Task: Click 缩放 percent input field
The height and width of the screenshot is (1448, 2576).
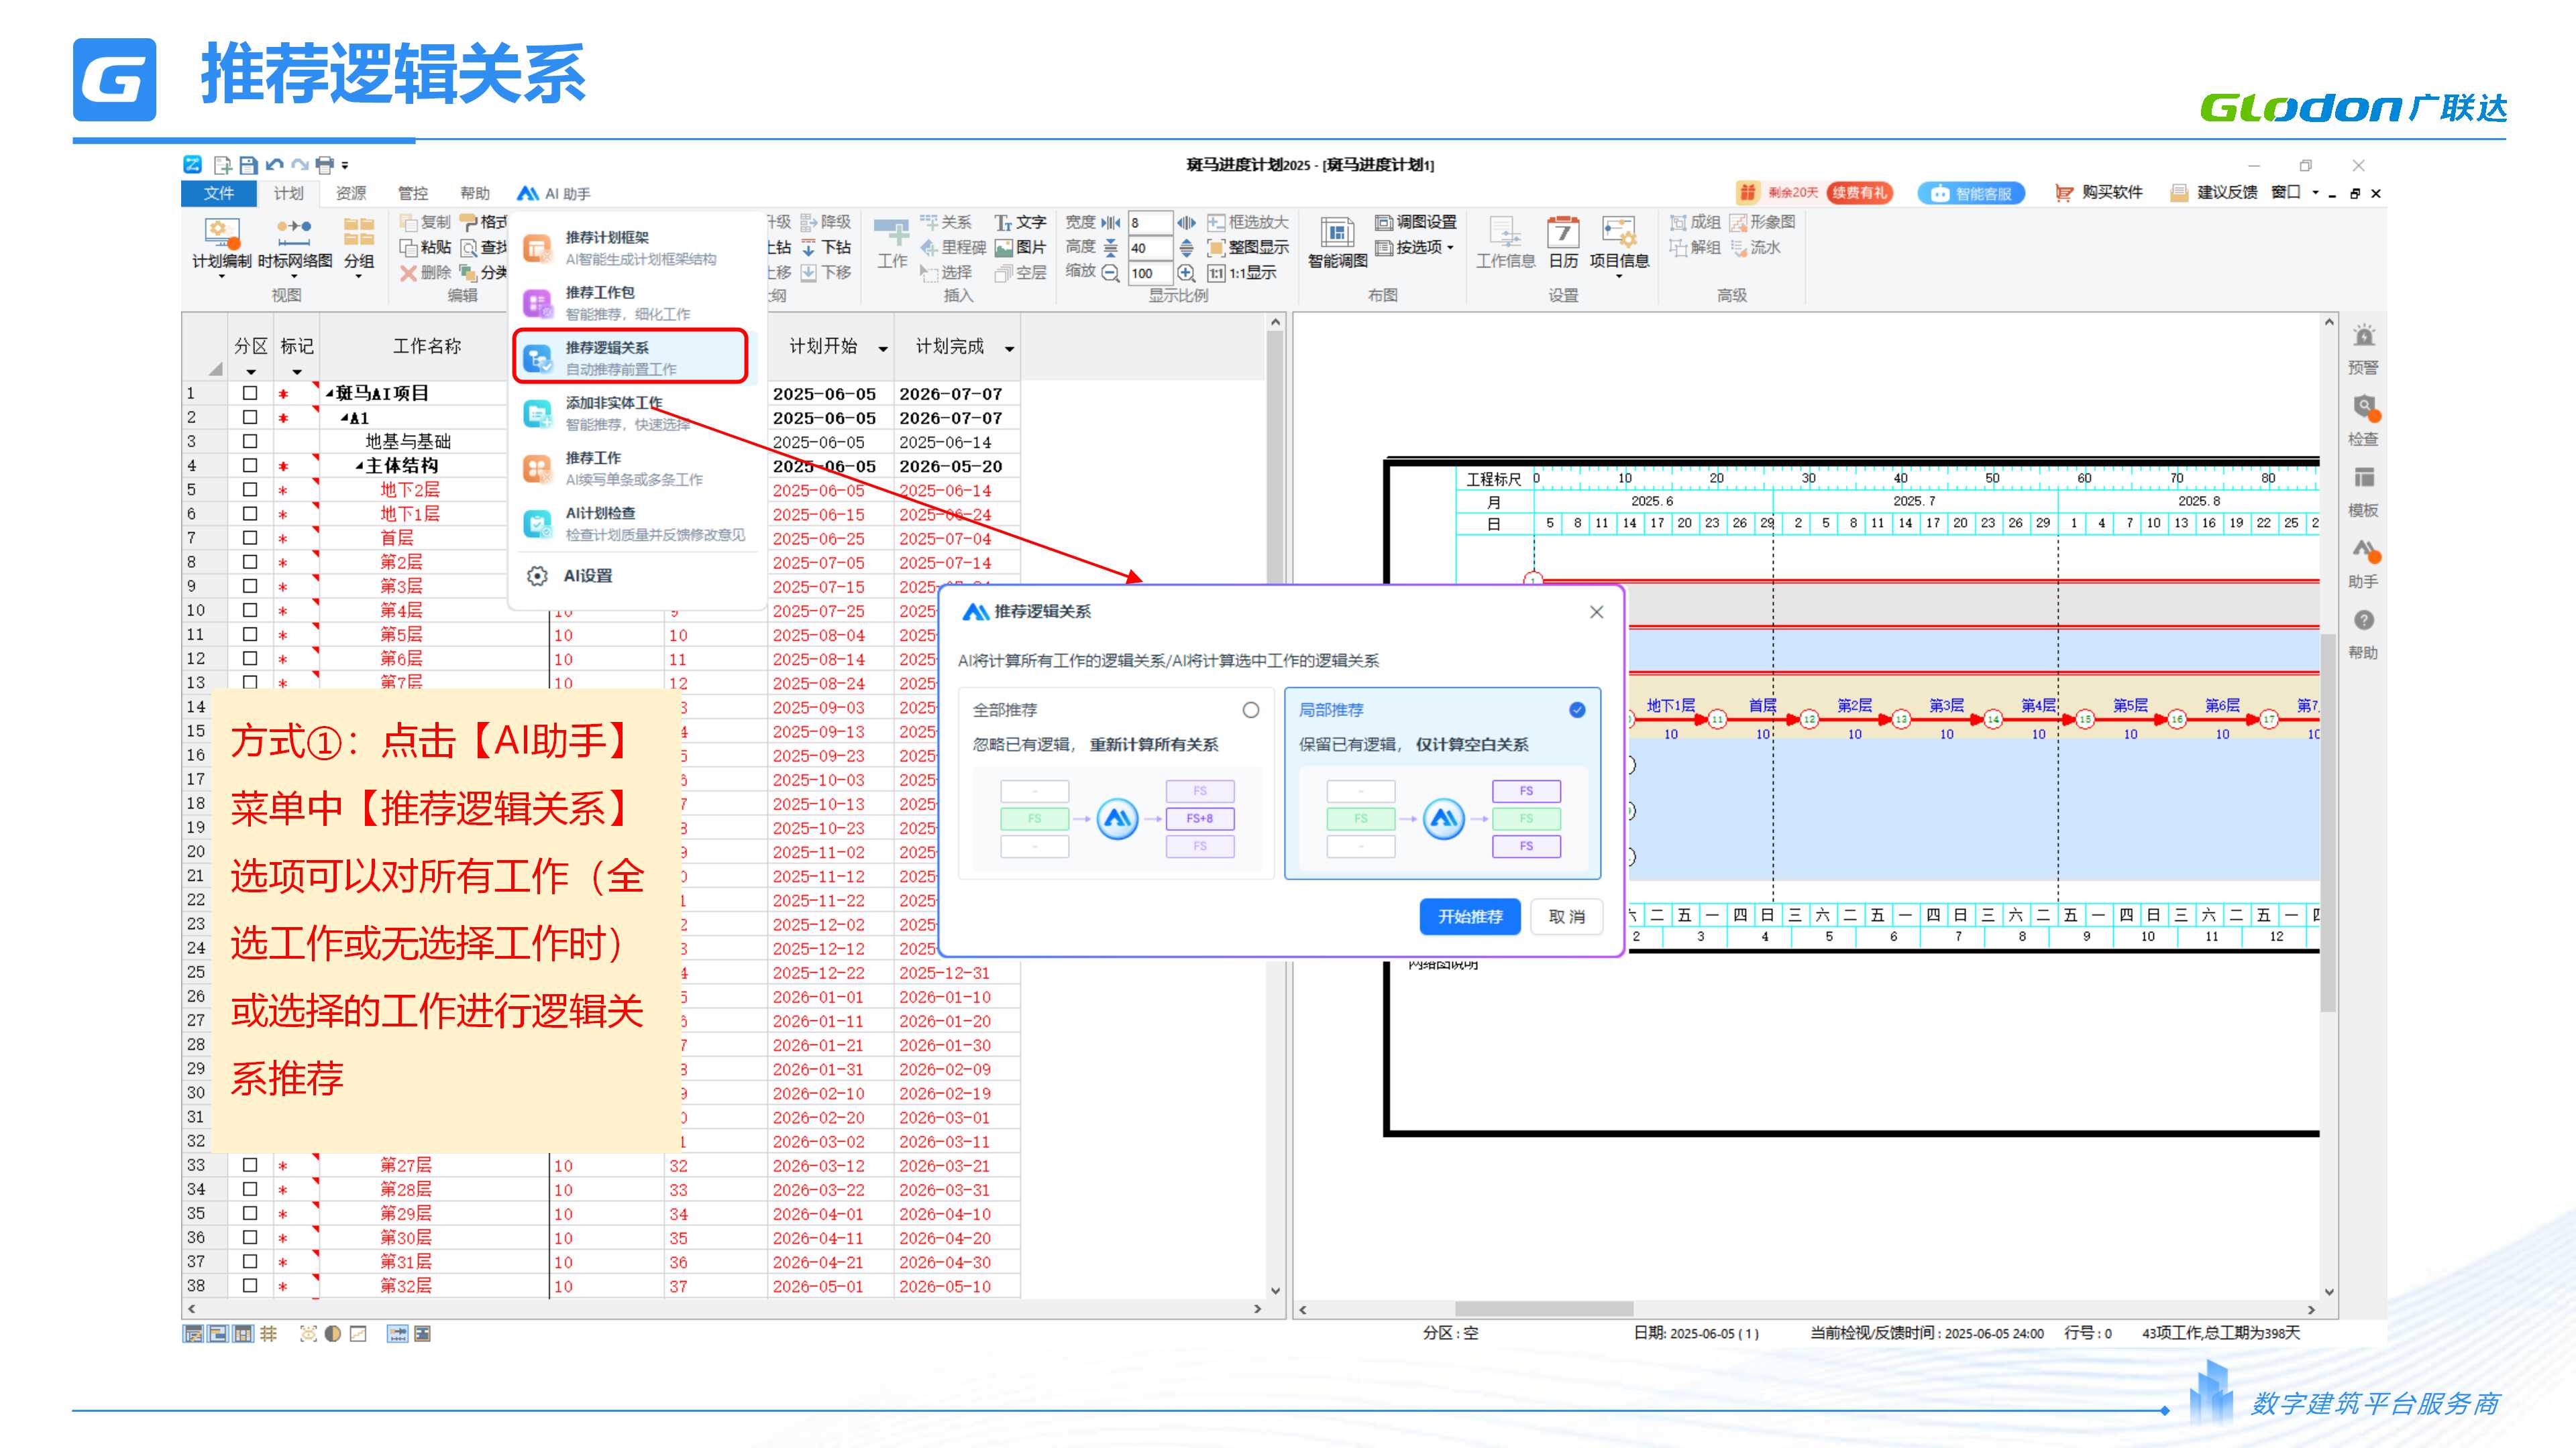Action: click(x=1149, y=273)
